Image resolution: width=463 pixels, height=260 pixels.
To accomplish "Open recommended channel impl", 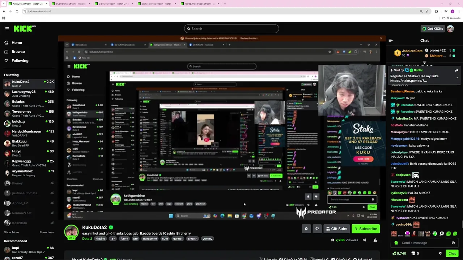I will pyautogui.click(x=29, y=250).
